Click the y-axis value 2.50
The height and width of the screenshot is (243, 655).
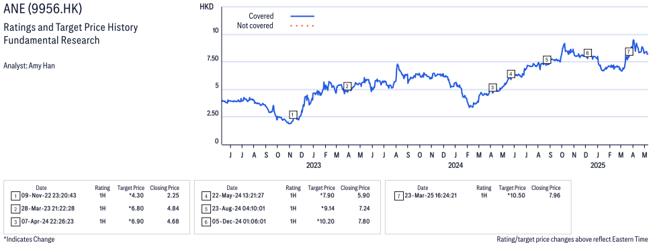coord(212,113)
